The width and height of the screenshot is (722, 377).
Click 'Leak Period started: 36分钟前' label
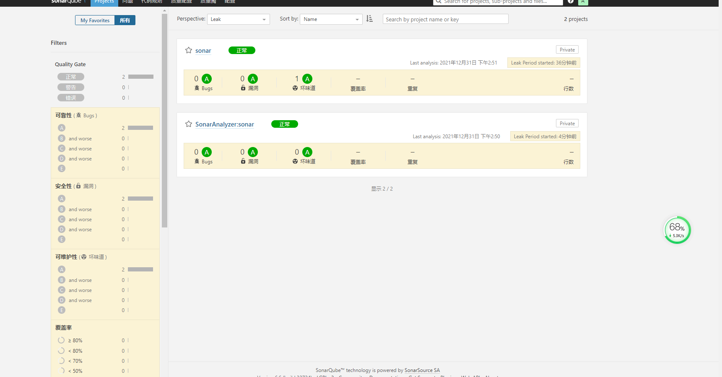[x=544, y=63]
